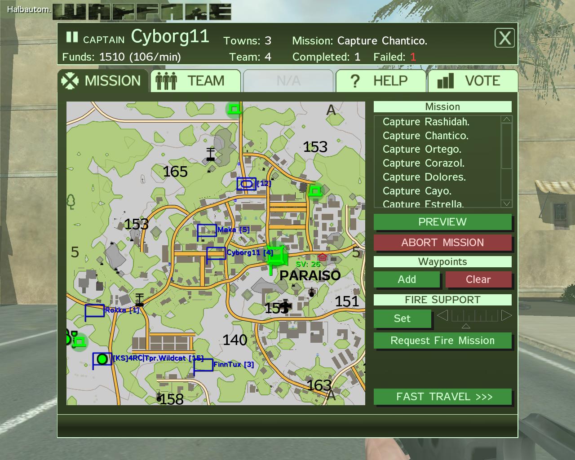Screen dimensions: 575x460
Task: Click the mission list scrollbar thumb
Action: click(x=506, y=146)
